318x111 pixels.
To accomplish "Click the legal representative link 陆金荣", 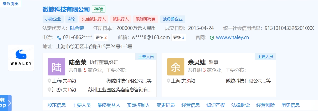I will (77, 28).
